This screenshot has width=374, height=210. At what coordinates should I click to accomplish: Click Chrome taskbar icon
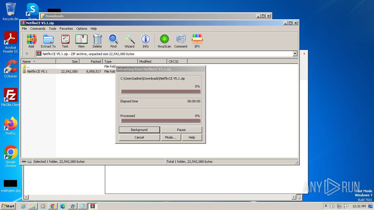click(x=53, y=206)
